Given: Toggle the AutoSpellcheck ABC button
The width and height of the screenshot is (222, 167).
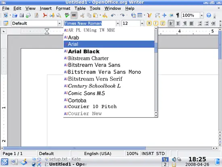Looking at the screenshot, I should [74, 15].
